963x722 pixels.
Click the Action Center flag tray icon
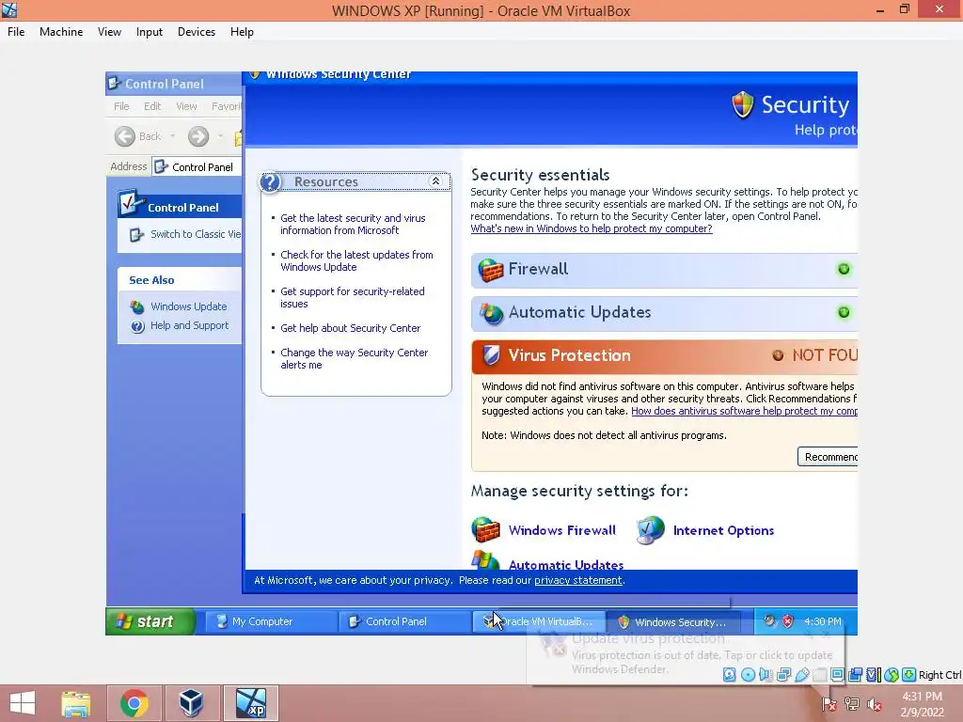click(829, 704)
